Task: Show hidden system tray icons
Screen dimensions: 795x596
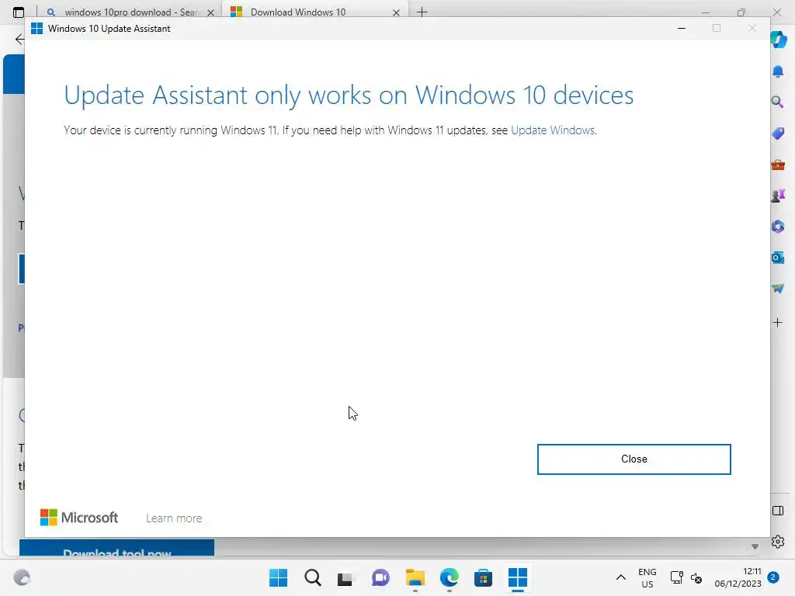Action: coord(620,577)
